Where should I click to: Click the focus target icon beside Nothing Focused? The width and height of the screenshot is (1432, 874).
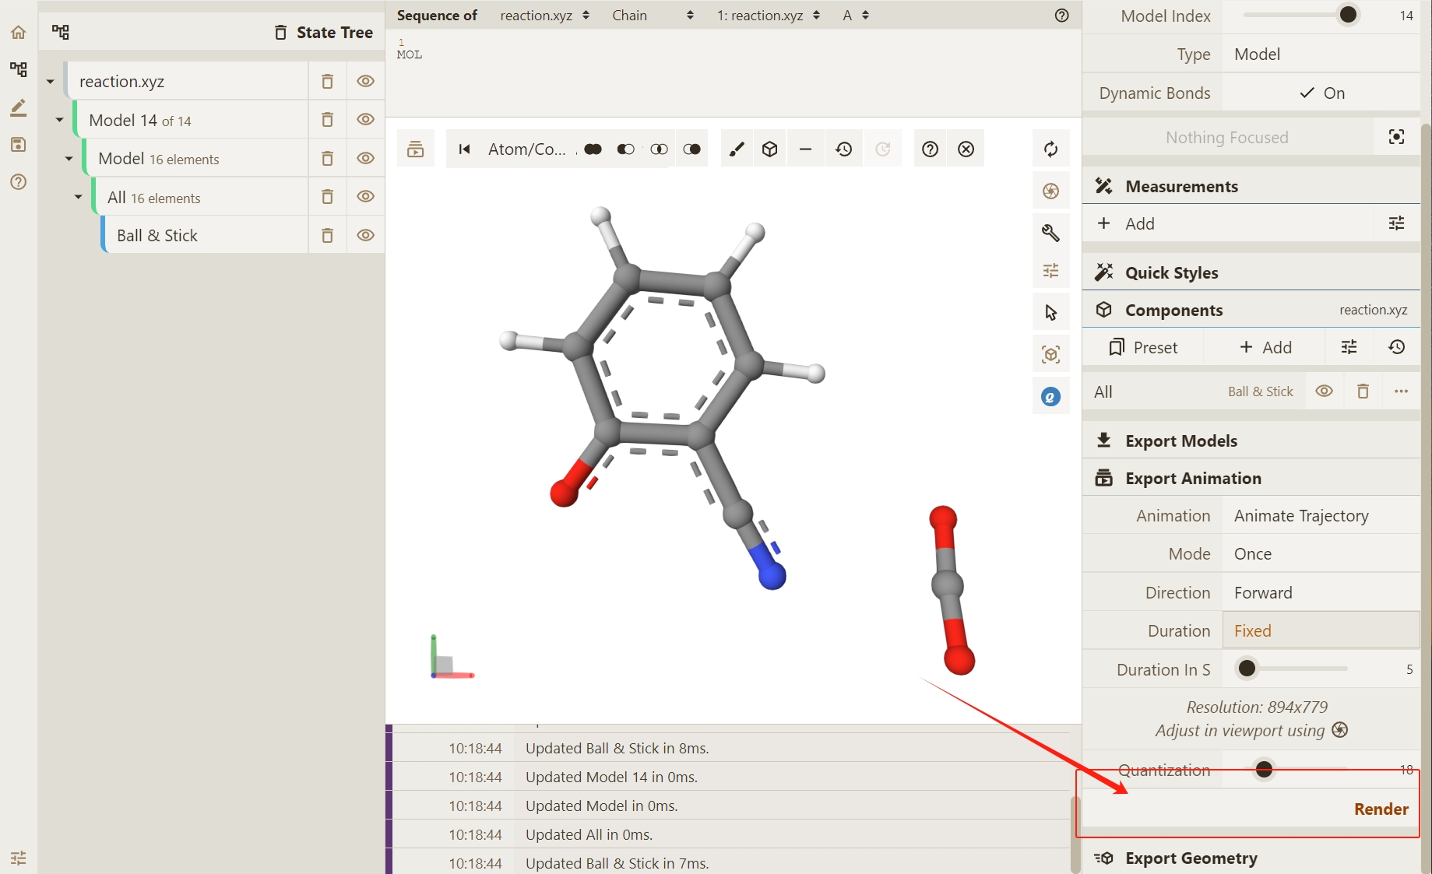(1396, 137)
